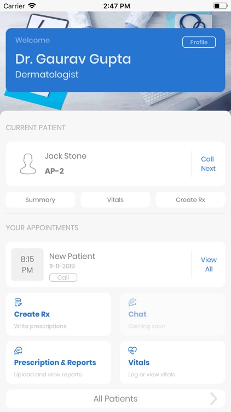Open the Prescription & Reports card title
The height and width of the screenshot is (412, 231).
55,363
